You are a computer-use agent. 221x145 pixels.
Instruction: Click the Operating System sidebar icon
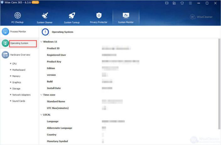(5, 43)
